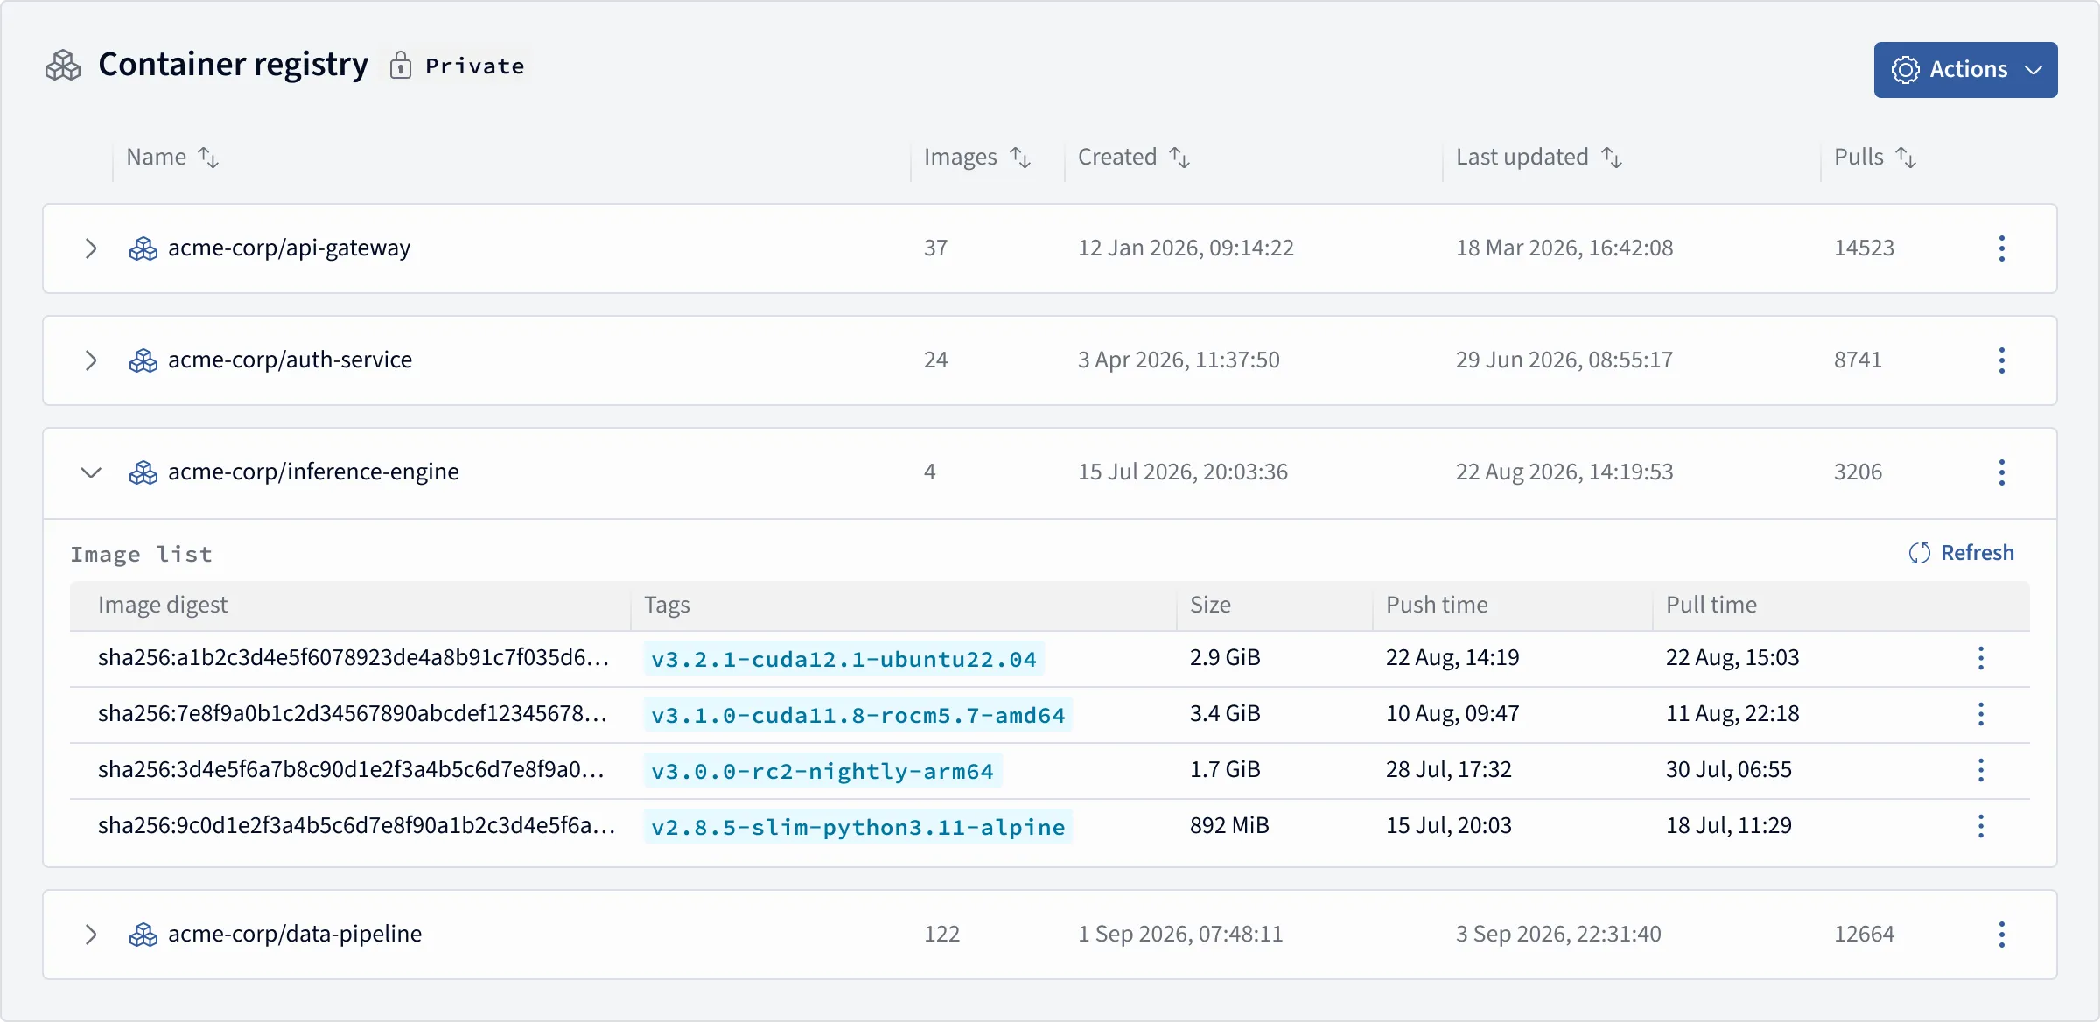
Task: Click tag v2.8.5-slim-python3.11-alpine
Action: [858, 827]
